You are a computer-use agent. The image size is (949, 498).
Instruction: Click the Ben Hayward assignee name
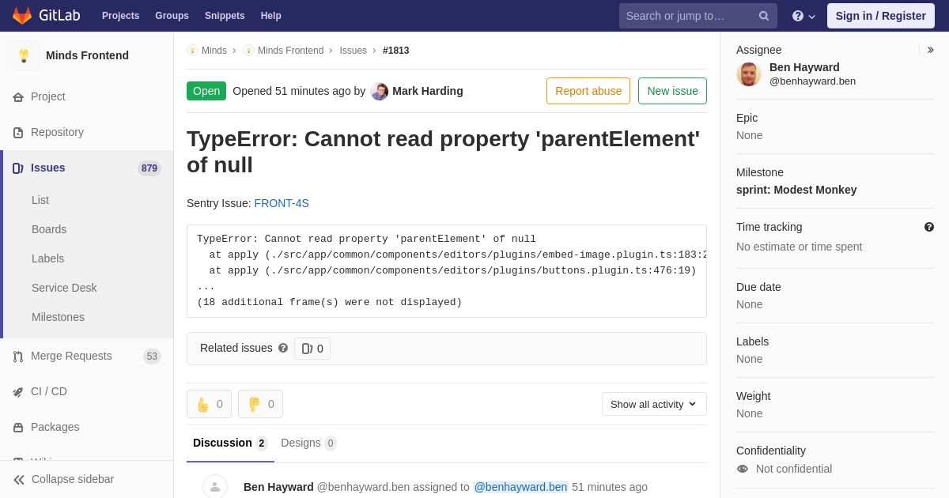804,67
